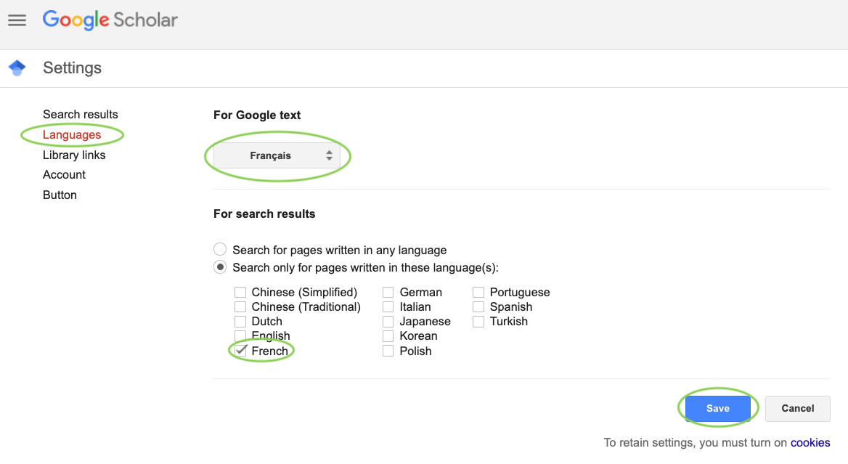Tick the Spanish language checkbox
This screenshot has height=464, width=848.
[478, 306]
